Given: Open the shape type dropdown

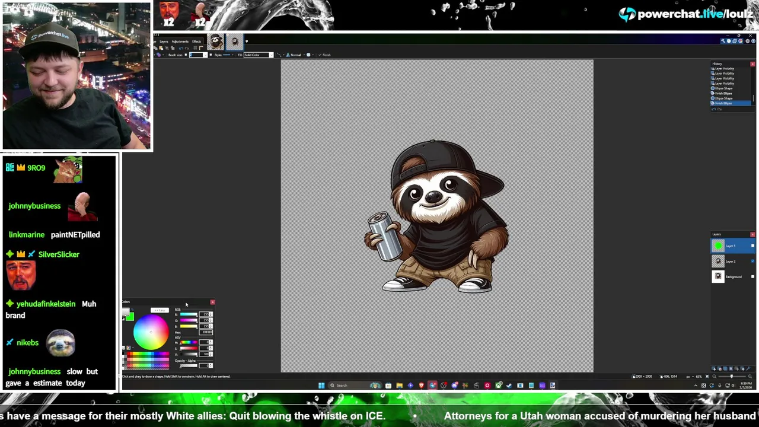Looking at the screenshot, I should (x=161, y=55).
